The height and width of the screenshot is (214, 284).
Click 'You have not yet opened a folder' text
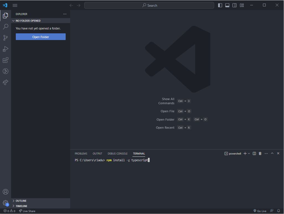click(38, 28)
